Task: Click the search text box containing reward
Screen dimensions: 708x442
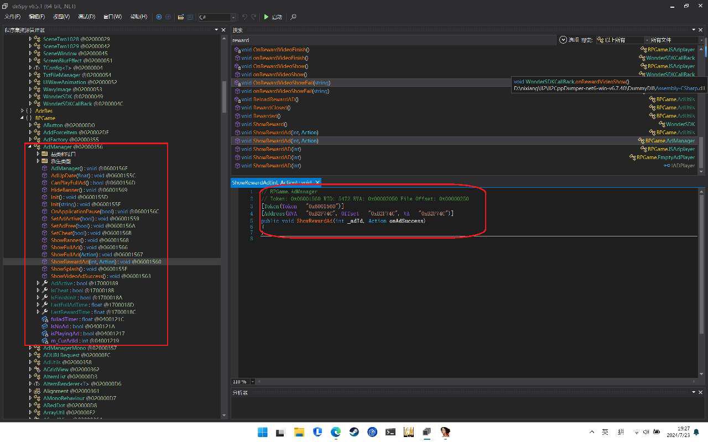Action: 394,40
